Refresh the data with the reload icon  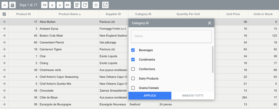(x=85, y=5)
